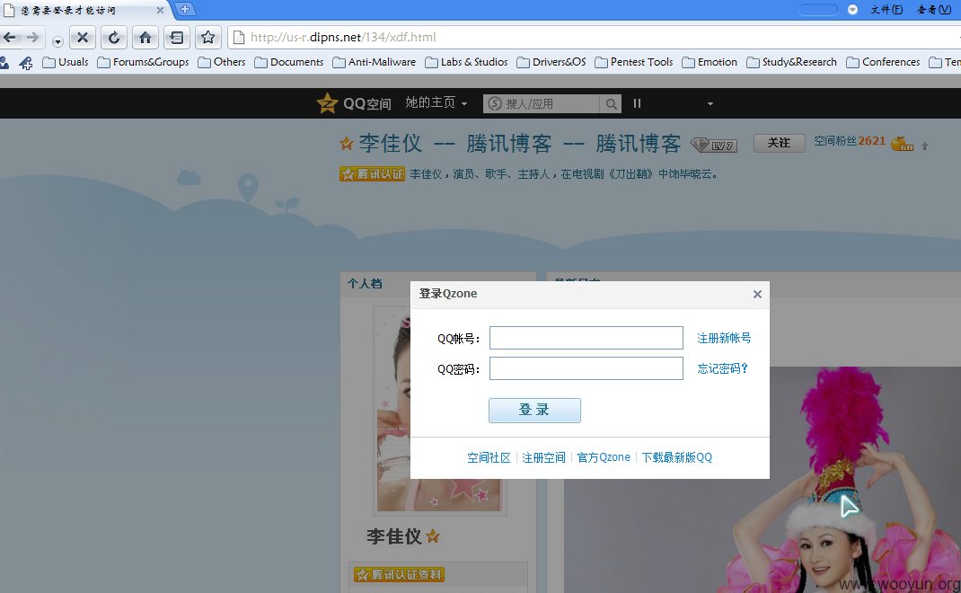This screenshot has width=961, height=593.
Task: Click the 登录 button
Action: 534,411
